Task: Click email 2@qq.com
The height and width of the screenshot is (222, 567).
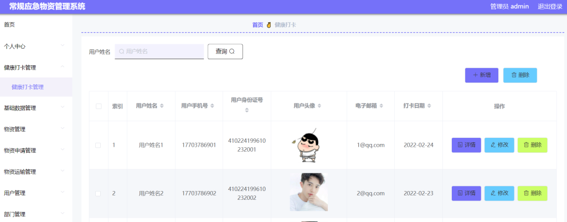Action: (x=370, y=193)
